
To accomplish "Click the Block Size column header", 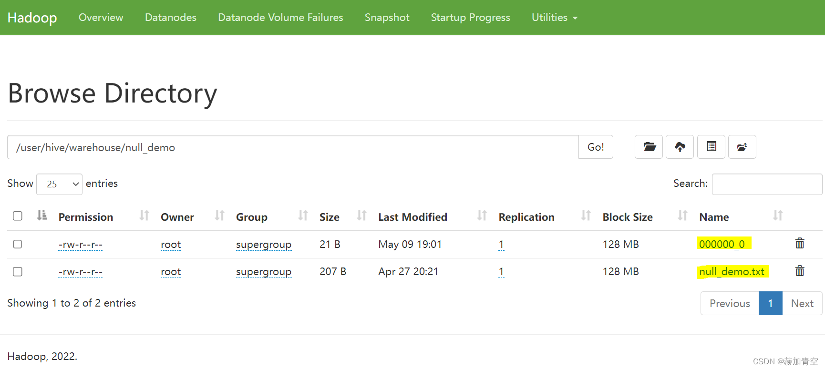I will coord(628,217).
